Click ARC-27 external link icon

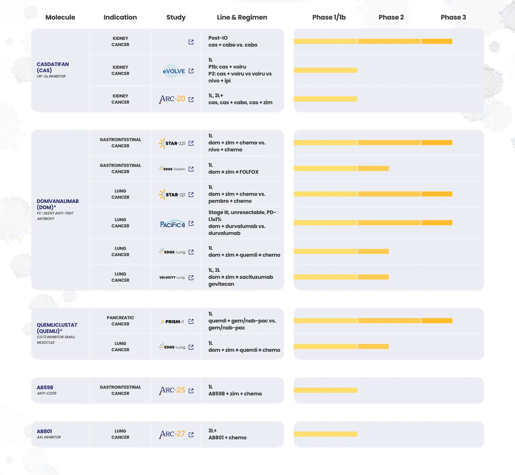click(191, 435)
